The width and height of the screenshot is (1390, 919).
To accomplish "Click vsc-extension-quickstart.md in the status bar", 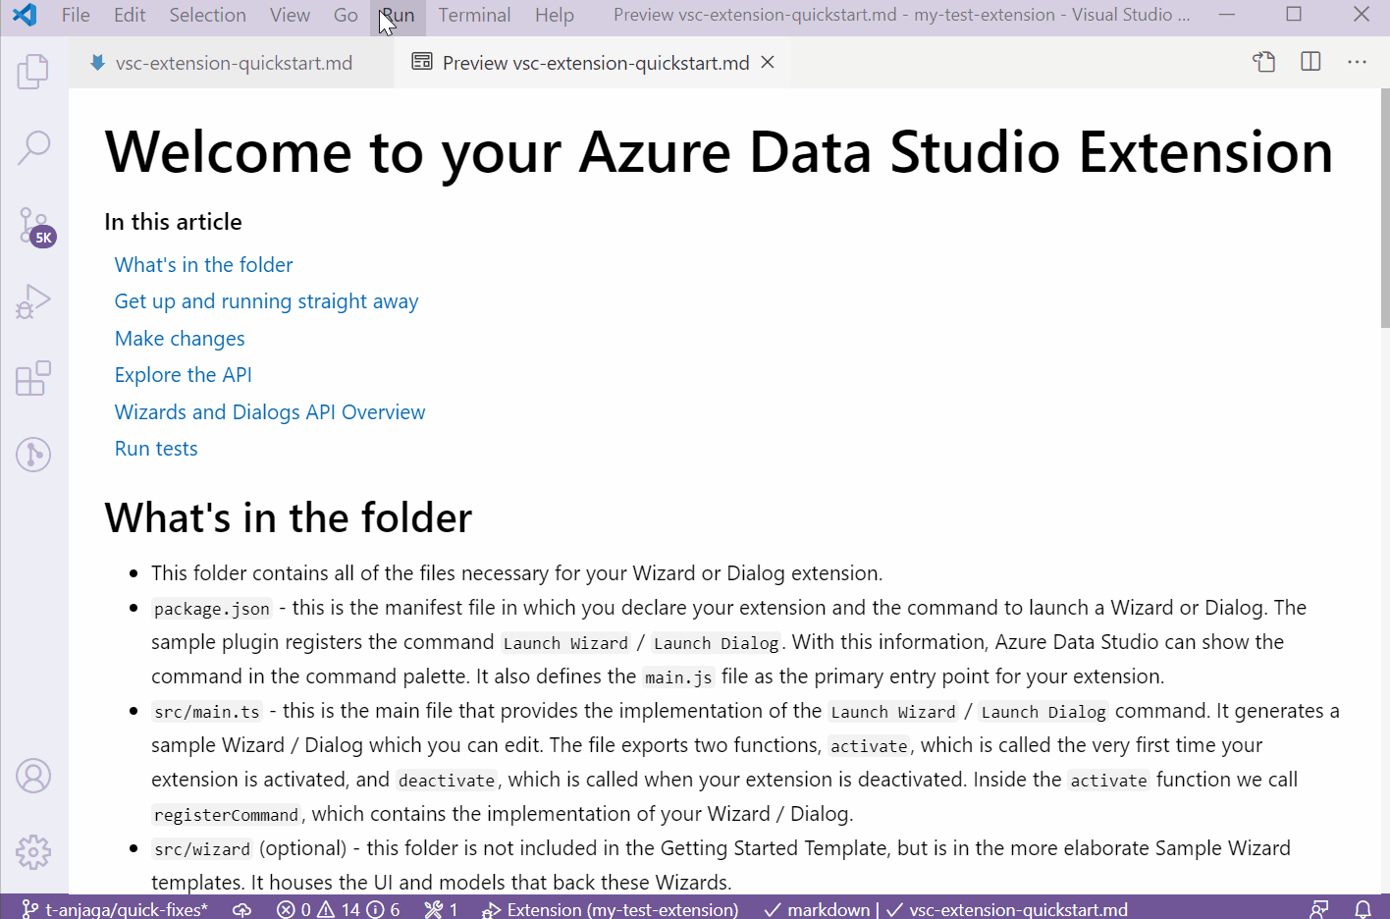I will click(x=1007, y=909).
